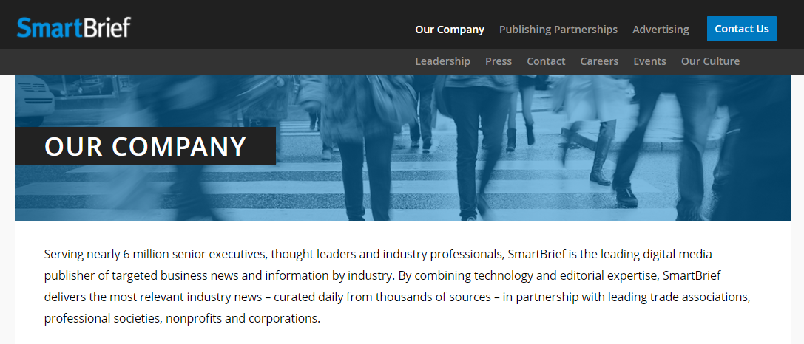Image resolution: width=804 pixels, height=344 pixels.
Task: Click the Contact link in the sub-navigation
Action: coord(546,61)
